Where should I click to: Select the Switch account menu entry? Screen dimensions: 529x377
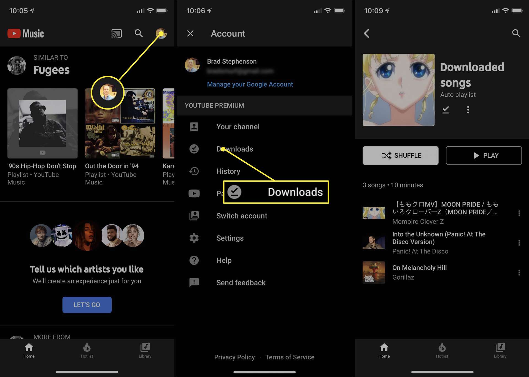click(x=242, y=216)
